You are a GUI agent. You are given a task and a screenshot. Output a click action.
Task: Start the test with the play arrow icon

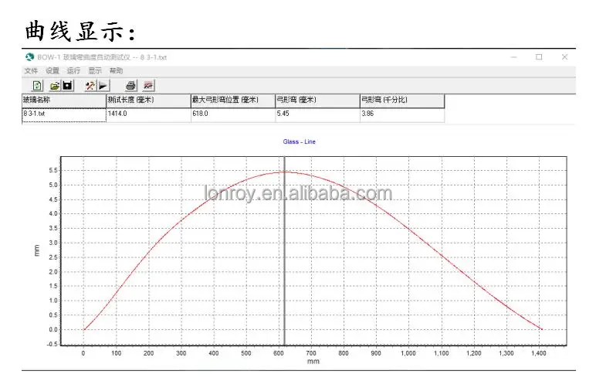click(103, 86)
